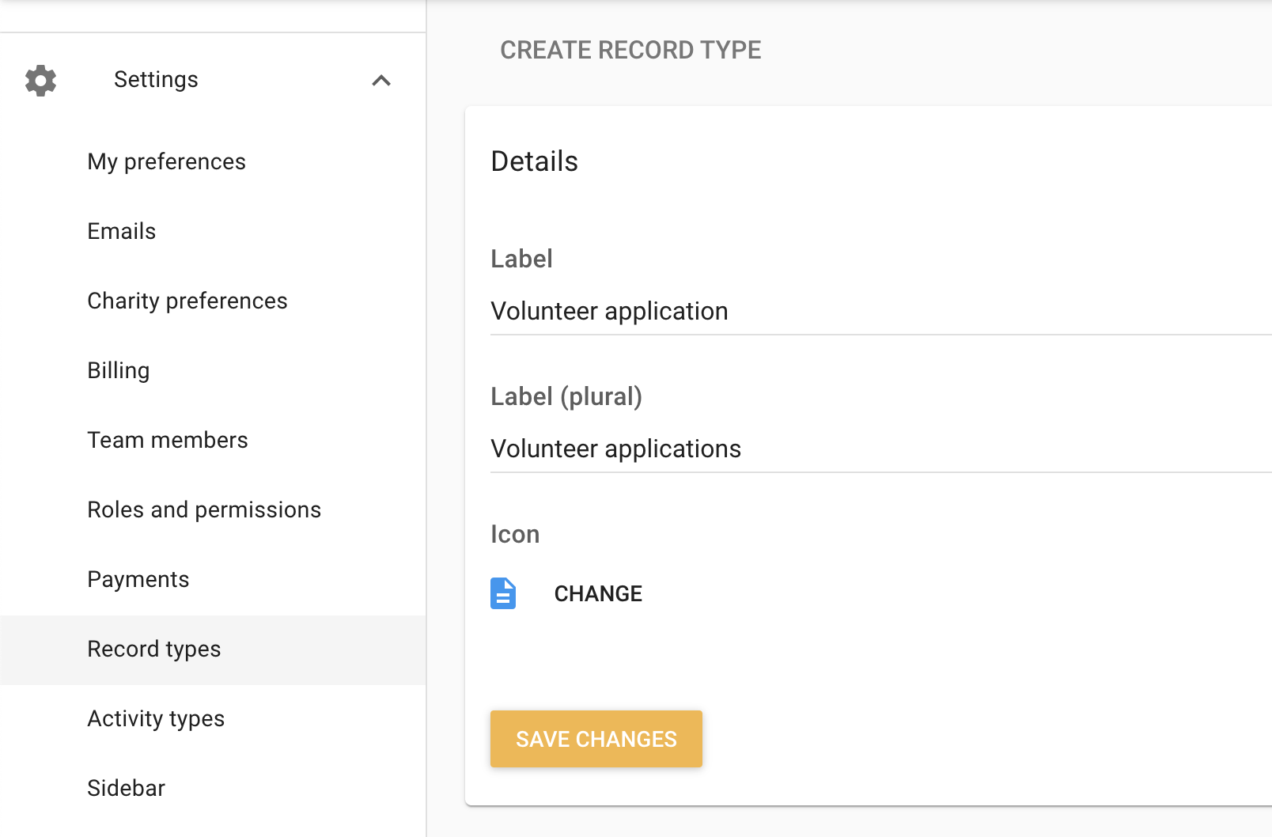This screenshot has width=1272, height=837.
Task: Click the SAVE CHANGES button
Action: pos(596,739)
